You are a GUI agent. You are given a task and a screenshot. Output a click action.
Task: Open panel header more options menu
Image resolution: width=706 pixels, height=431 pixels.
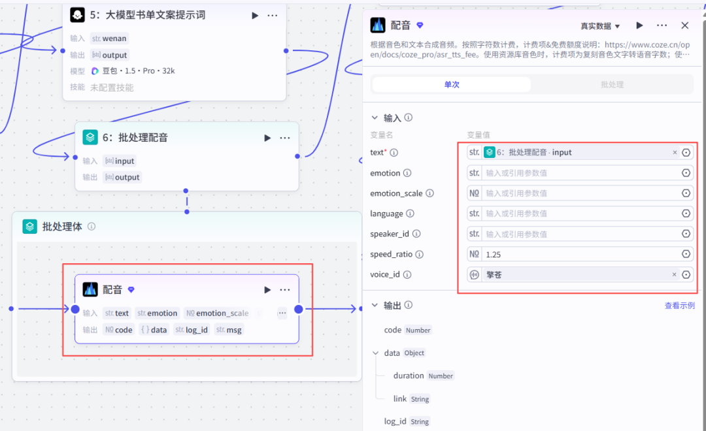pos(662,25)
